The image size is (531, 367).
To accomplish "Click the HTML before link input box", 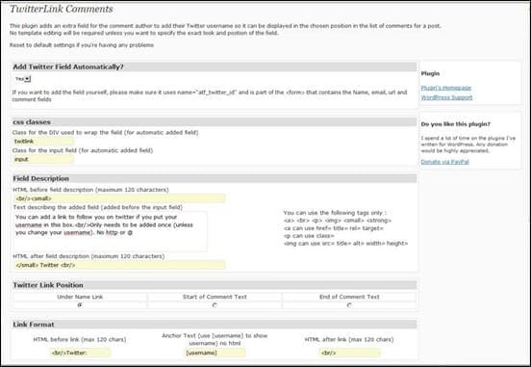I will (80, 353).
